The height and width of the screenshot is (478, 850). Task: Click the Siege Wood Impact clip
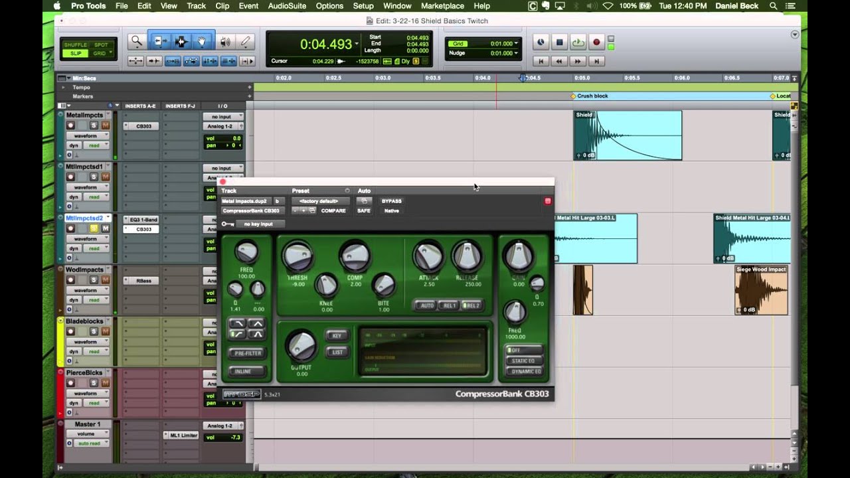click(761, 290)
